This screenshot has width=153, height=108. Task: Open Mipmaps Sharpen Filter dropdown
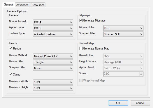[123, 34]
